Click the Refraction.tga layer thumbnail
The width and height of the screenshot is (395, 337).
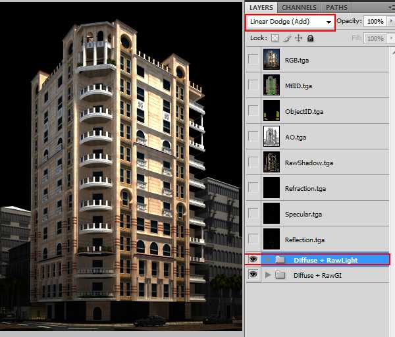click(x=271, y=188)
